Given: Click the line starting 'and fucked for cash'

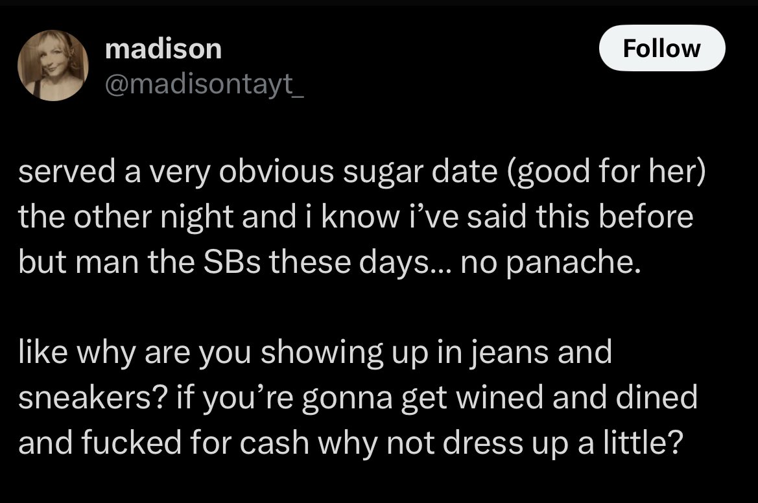Looking at the screenshot, I should point(351,443).
